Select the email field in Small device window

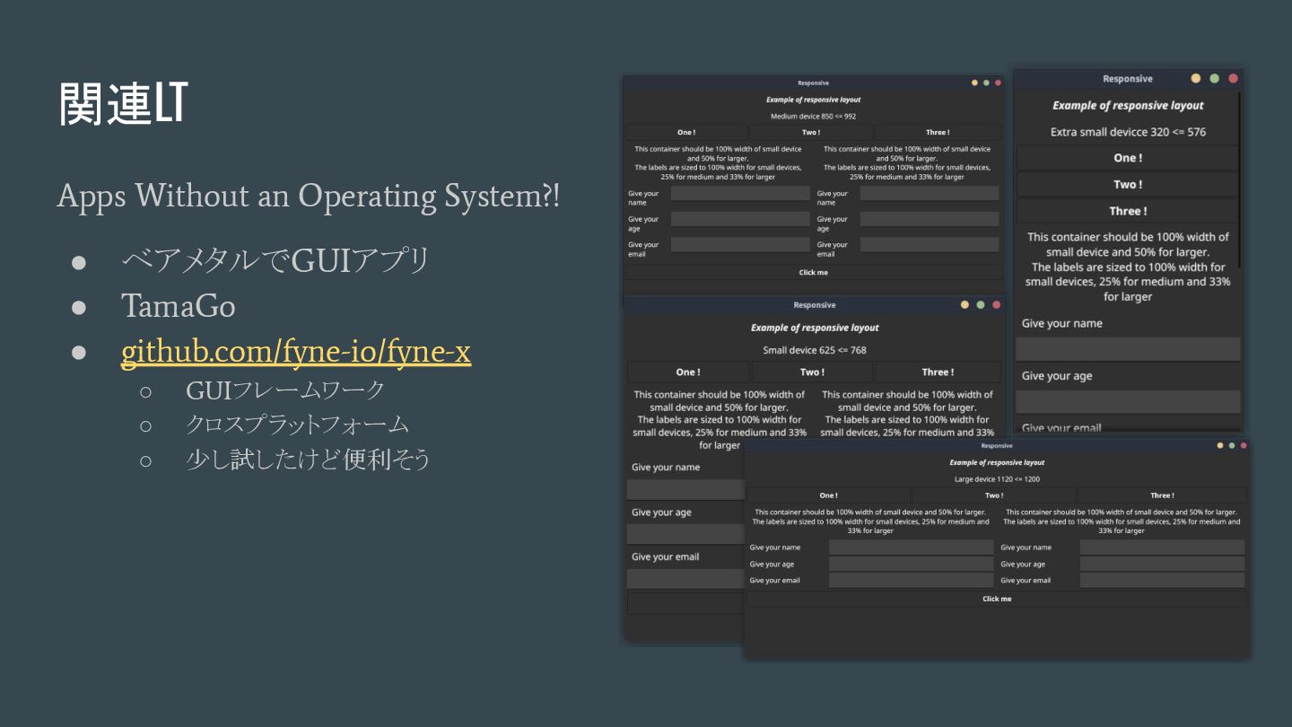tap(685, 579)
